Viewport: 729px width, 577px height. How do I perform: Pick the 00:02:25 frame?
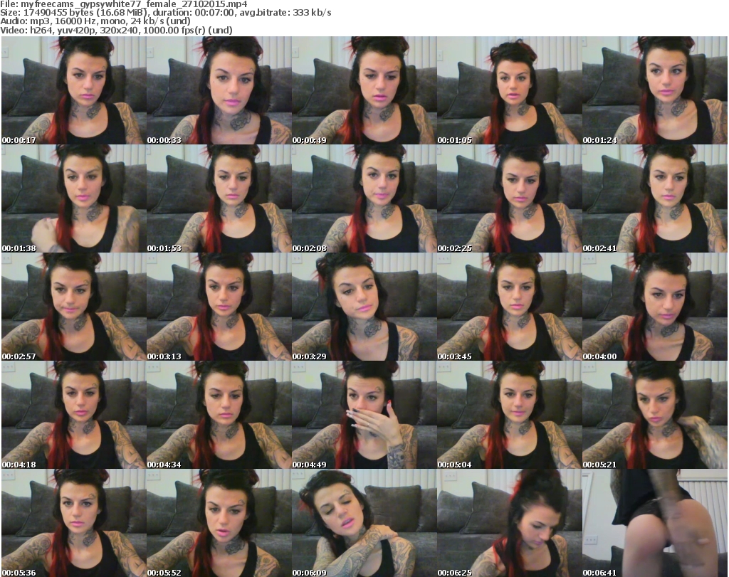tap(509, 198)
